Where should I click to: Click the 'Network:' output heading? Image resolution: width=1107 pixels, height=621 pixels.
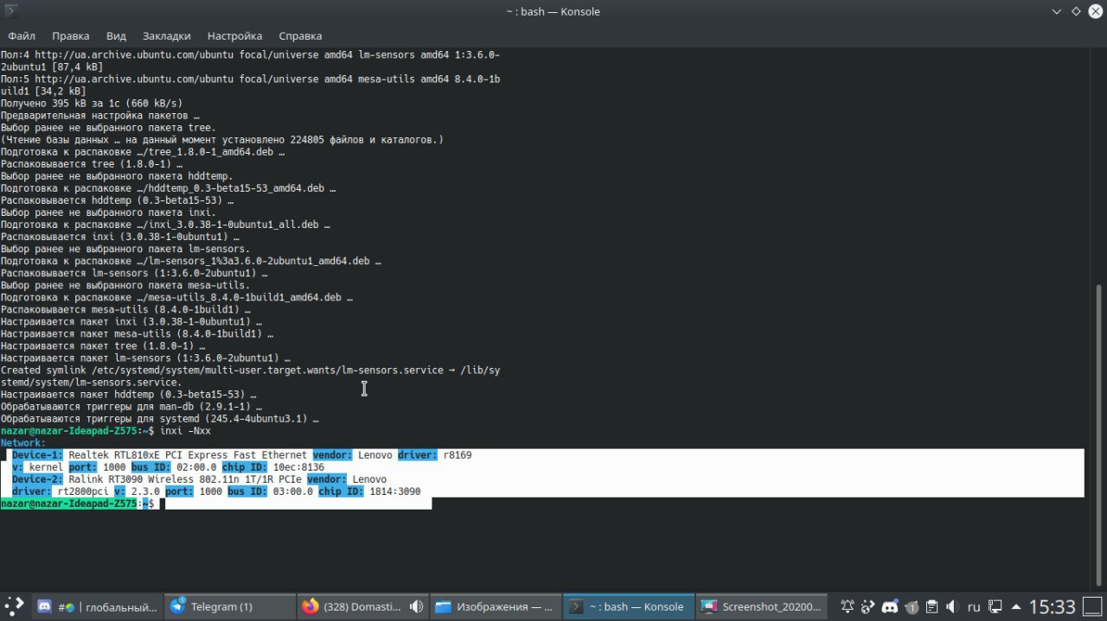tap(22, 442)
